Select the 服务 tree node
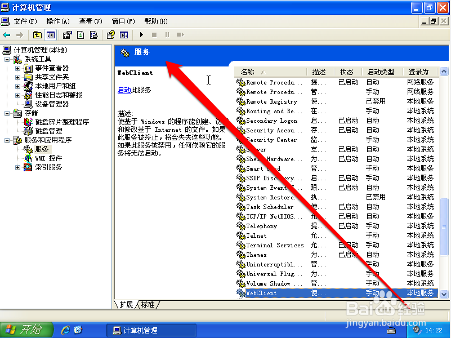Image resolution: width=451 pixels, height=338 pixels. (x=42, y=149)
